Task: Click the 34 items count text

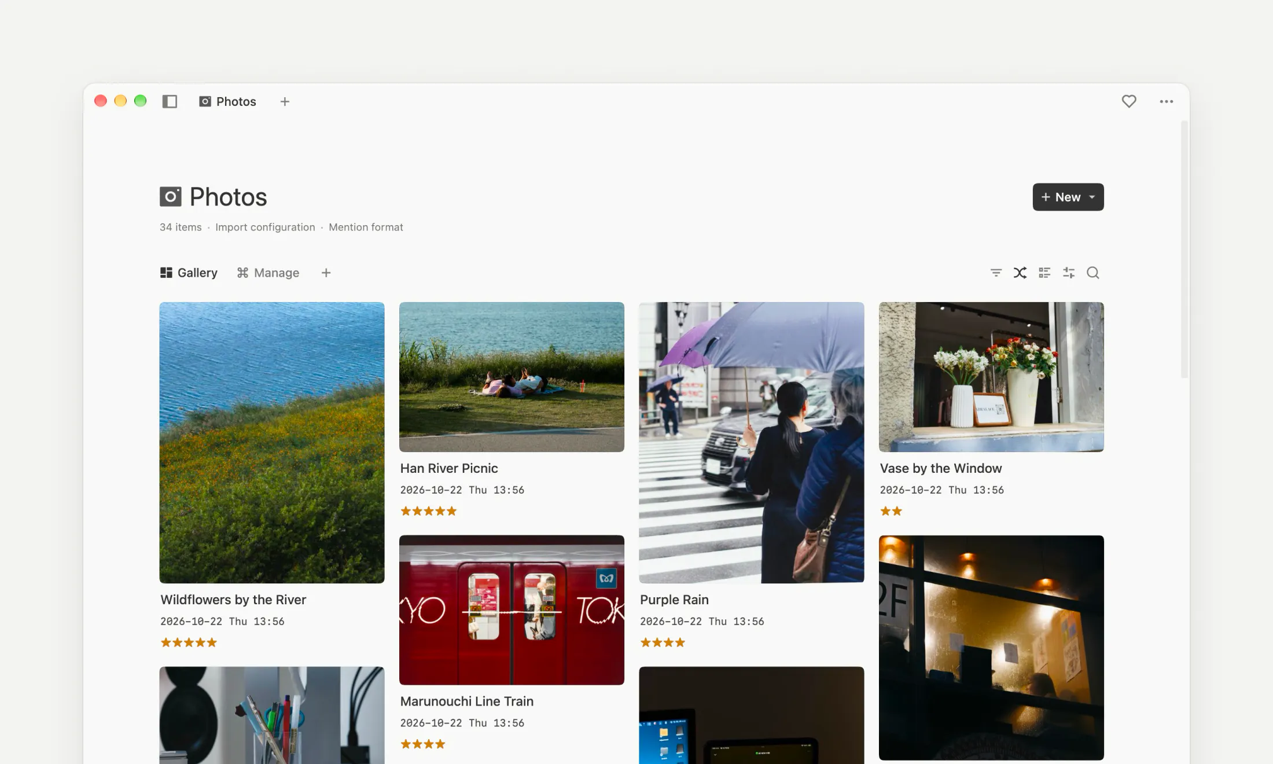Action: [181, 227]
